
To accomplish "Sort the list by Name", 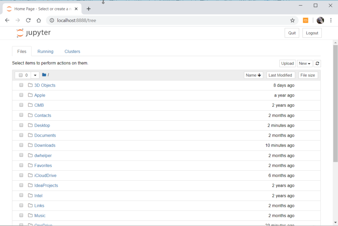I will coord(253,75).
